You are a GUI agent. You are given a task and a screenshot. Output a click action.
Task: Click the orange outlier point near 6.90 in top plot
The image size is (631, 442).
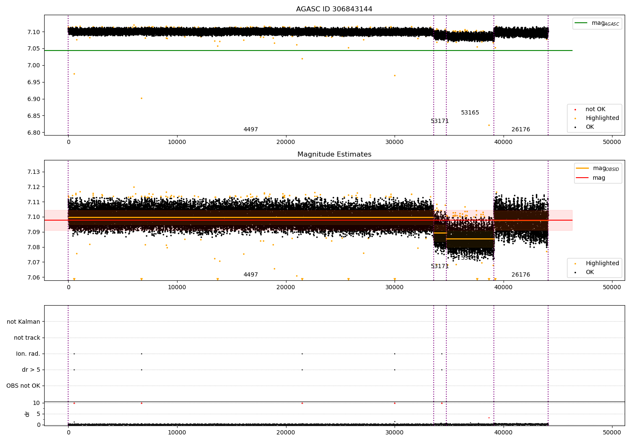click(141, 98)
